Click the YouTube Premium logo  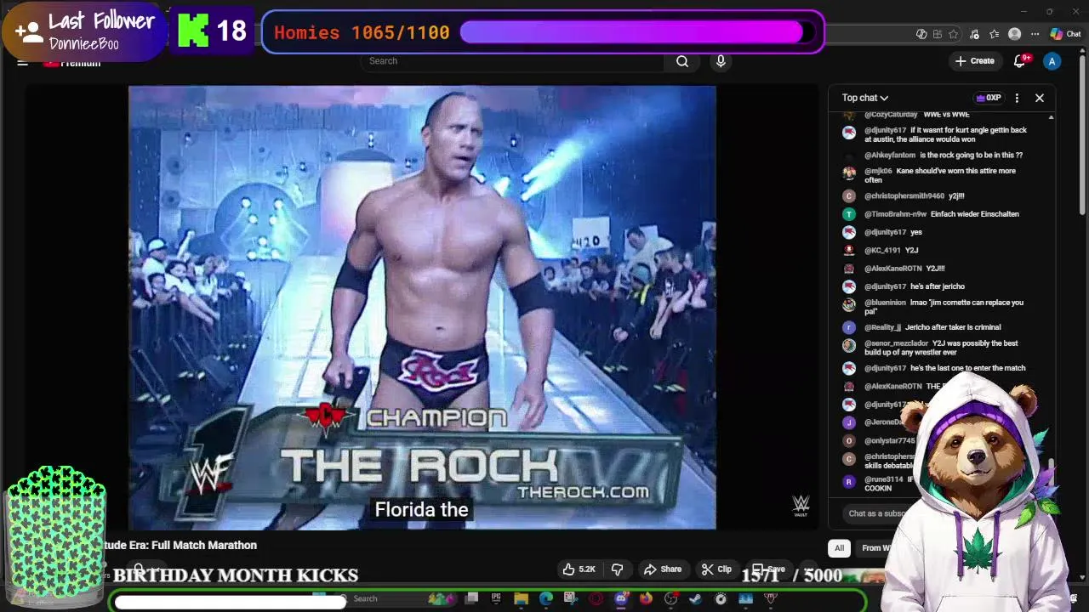(72, 62)
